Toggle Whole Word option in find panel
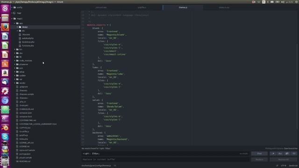The height and width of the screenshot is (168, 299). click(294, 154)
